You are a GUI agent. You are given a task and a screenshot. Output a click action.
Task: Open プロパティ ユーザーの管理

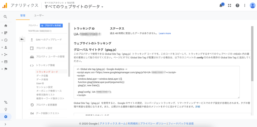click(50, 57)
